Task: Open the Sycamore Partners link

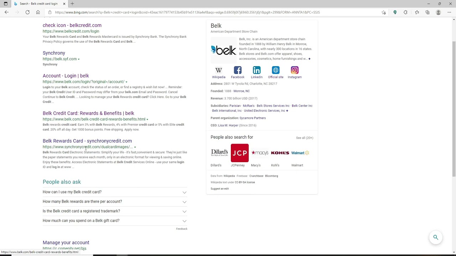Action: 253,118
